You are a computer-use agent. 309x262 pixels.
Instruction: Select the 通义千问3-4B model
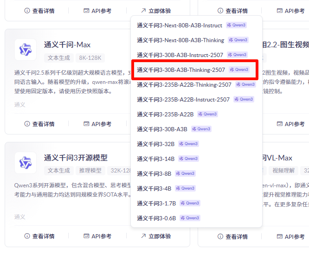tap(196, 188)
